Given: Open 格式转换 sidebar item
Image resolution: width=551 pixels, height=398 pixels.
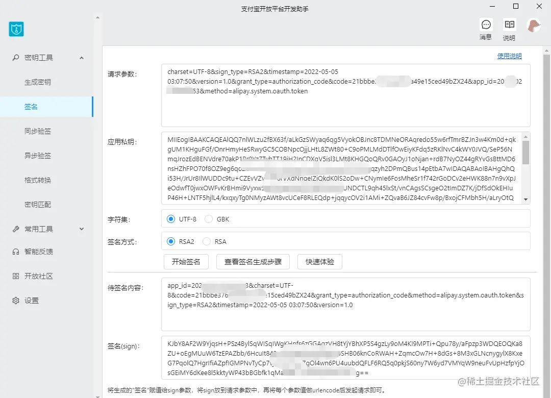Looking at the screenshot, I should pos(38,180).
